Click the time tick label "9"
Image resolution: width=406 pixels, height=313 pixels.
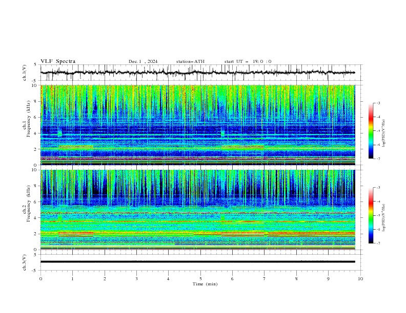(x=328, y=279)
